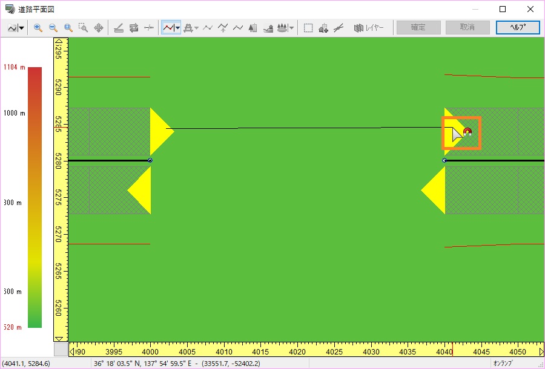This screenshot has width=545, height=369.
Task: Select the zoom region (dashed box) tool
Action: (83, 28)
